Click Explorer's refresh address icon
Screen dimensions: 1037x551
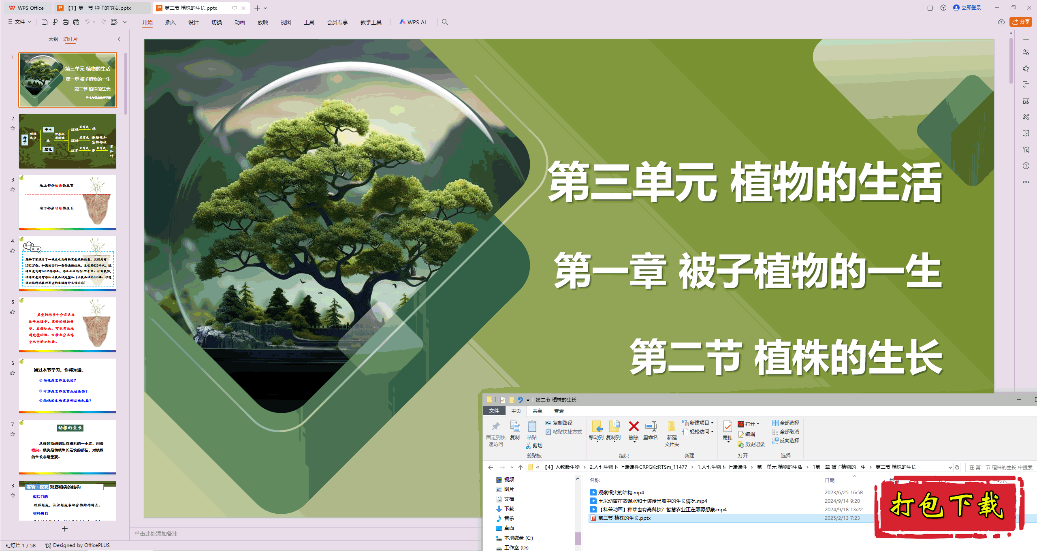[x=957, y=467]
